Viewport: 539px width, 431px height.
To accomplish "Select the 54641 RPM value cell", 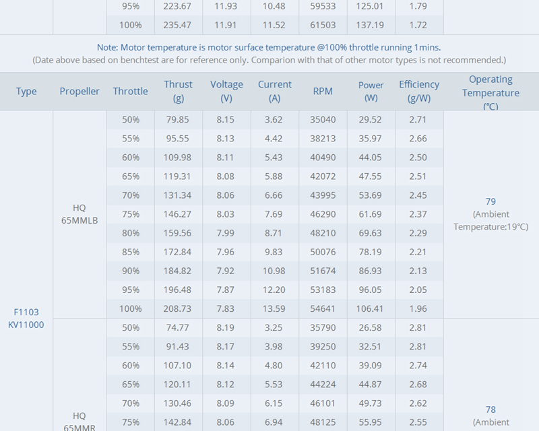I will [x=323, y=308].
